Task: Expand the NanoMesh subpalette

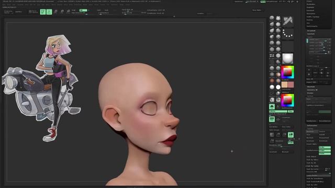Action: pyautogui.click(x=311, y=34)
